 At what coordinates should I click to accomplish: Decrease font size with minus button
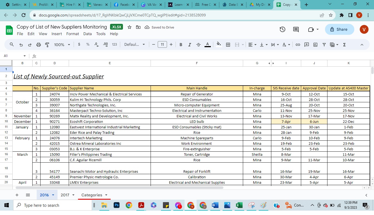click(x=153, y=45)
